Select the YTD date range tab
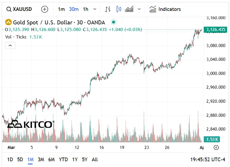Screen dimensions: 230x167 [63, 160]
